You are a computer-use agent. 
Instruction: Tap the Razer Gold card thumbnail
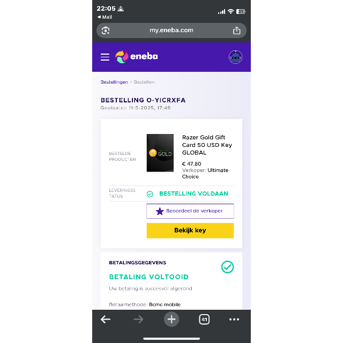tap(160, 153)
